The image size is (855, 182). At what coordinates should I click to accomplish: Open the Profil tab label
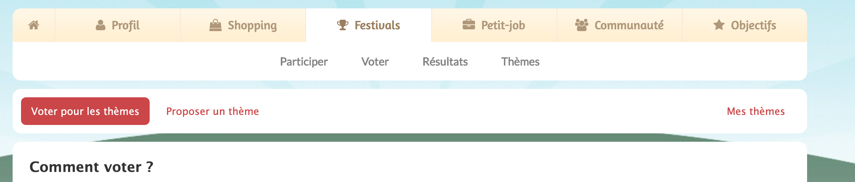click(x=125, y=26)
